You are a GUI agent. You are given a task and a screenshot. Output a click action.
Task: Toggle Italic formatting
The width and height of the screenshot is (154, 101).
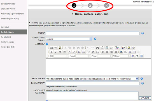56,52
